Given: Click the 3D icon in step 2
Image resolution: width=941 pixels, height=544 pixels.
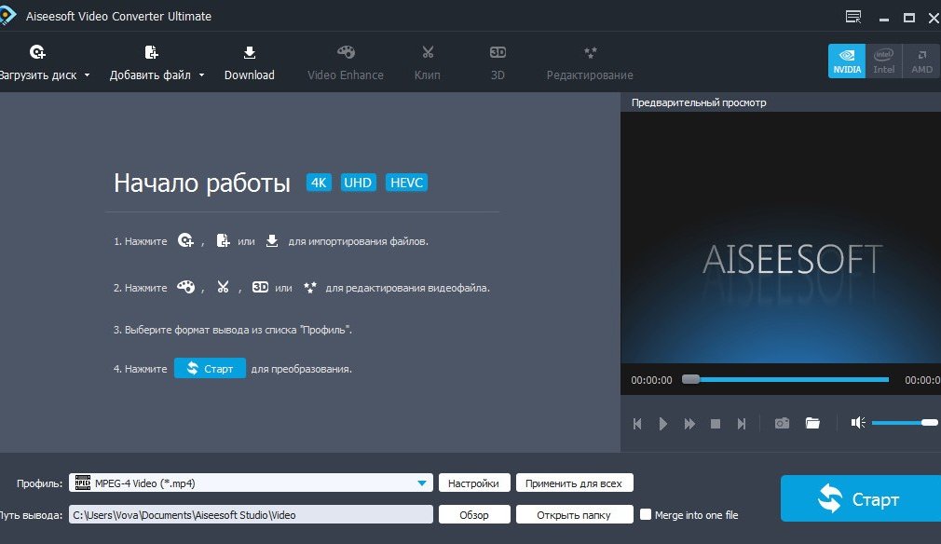Looking at the screenshot, I should [x=260, y=287].
